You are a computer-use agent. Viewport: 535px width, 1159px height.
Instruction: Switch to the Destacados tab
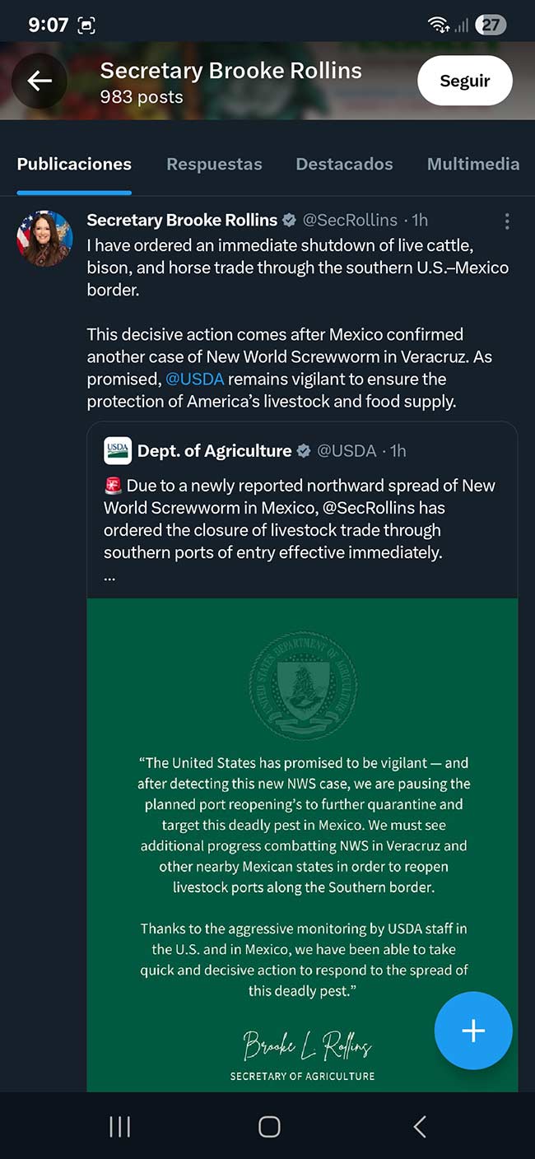[x=344, y=164]
